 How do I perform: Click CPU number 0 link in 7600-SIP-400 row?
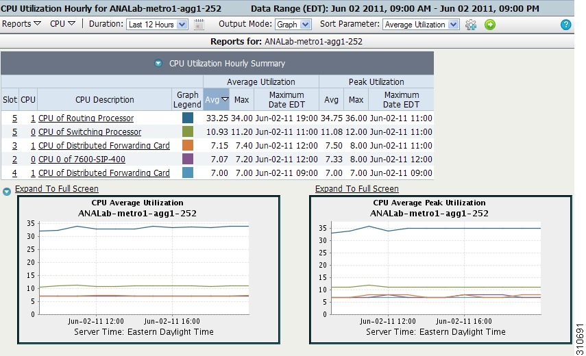coord(34,160)
